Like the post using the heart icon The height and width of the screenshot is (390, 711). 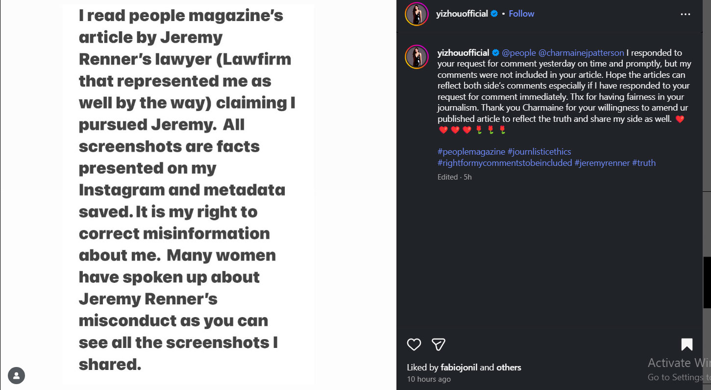pos(414,344)
